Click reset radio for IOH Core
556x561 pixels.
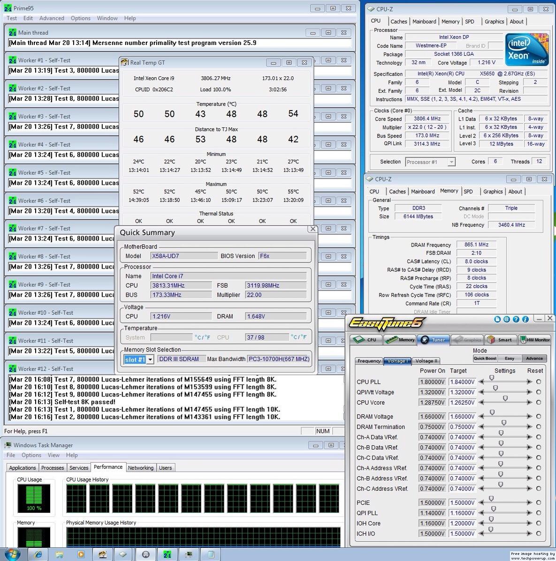(539, 524)
